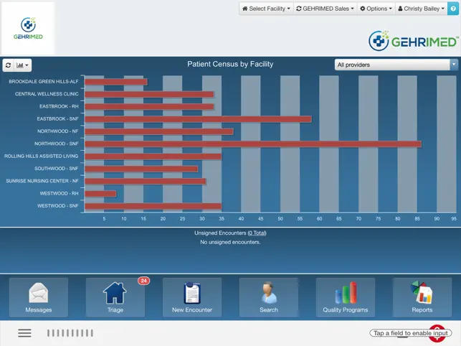Click the Eastbrook - RH bar
Viewport: 461px width, 346px height.
[x=149, y=106]
